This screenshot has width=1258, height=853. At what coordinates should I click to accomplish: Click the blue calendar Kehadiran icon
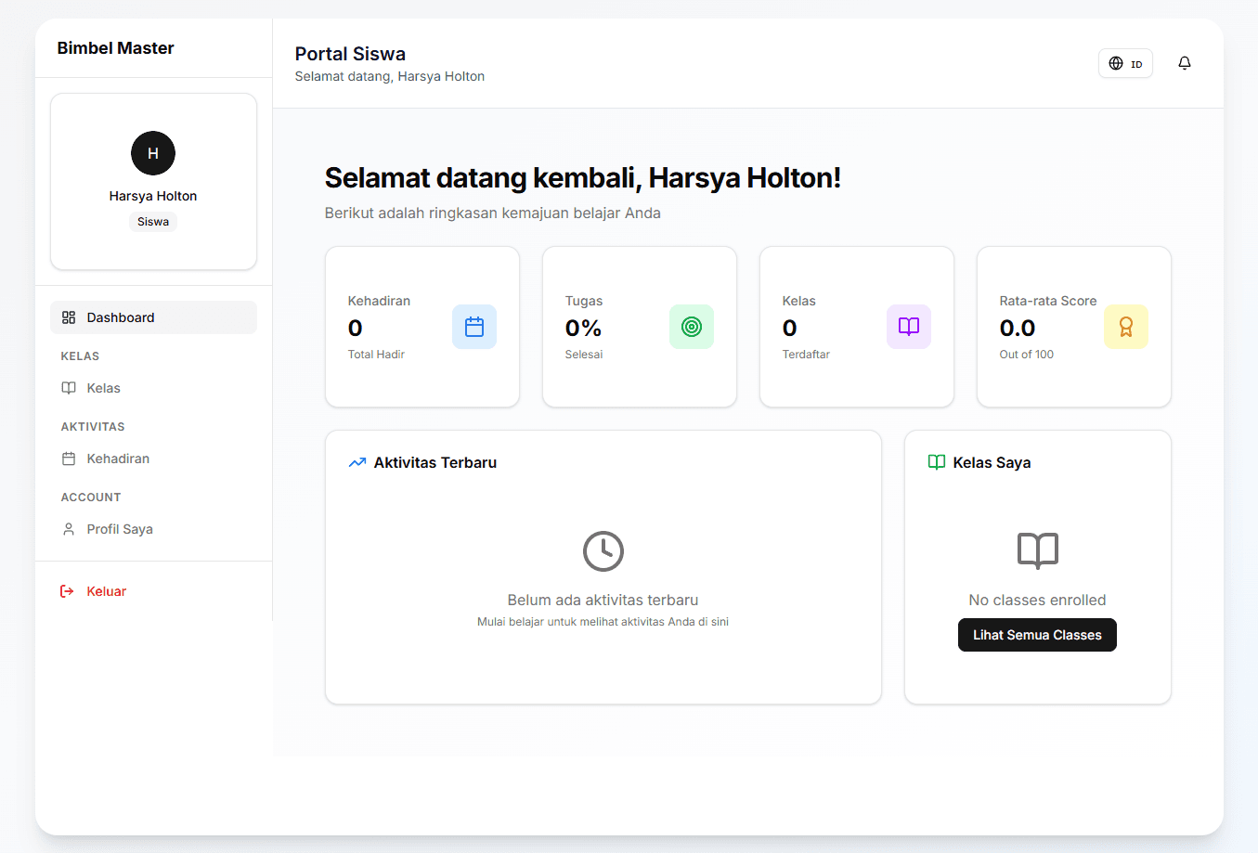(x=473, y=327)
